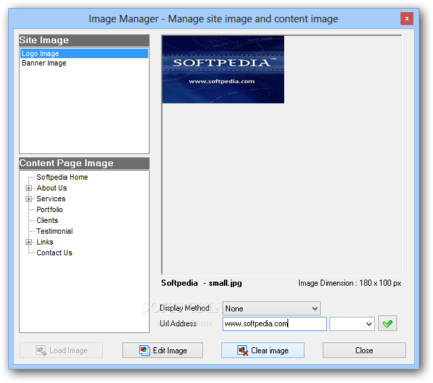Select Testimonial page in tree
Image resolution: width=433 pixels, height=383 pixels.
pyautogui.click(x=55, y=231)
